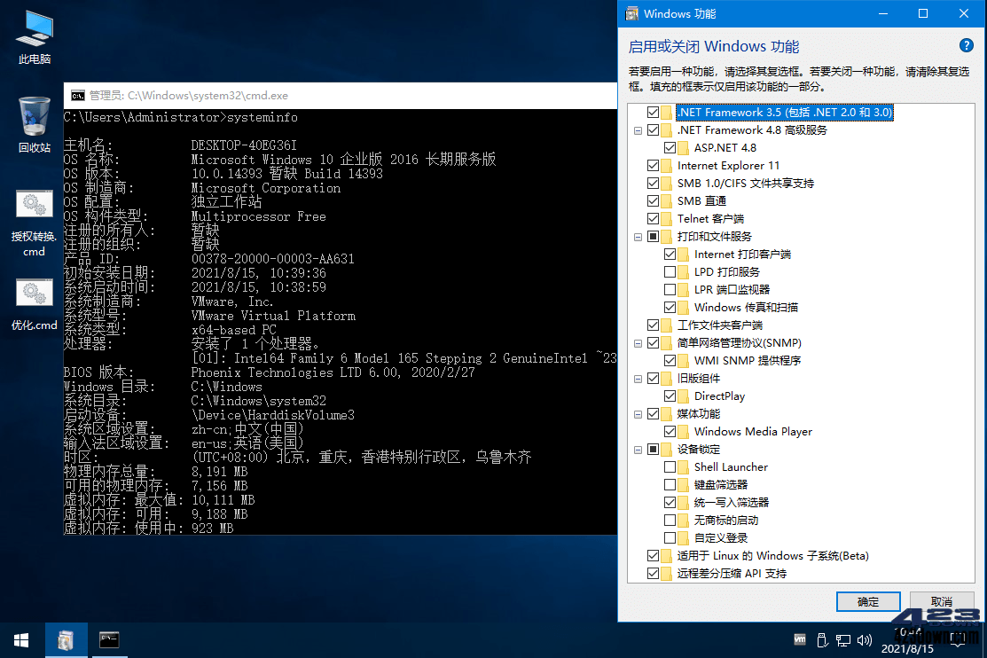Switch to the cmd window via taskbar
This screenshot has width=987, height=658.
point(108,639)
